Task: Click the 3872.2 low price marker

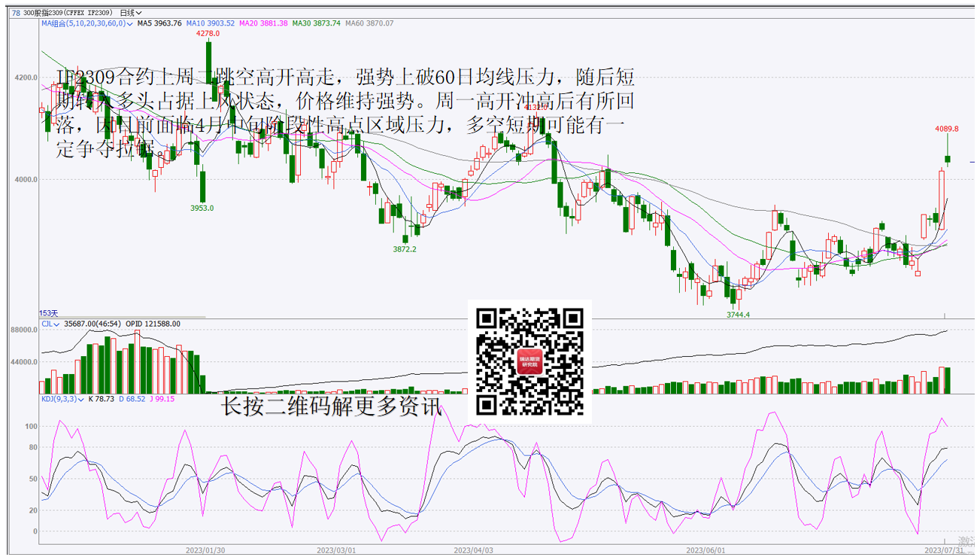Action: (405, 249)
